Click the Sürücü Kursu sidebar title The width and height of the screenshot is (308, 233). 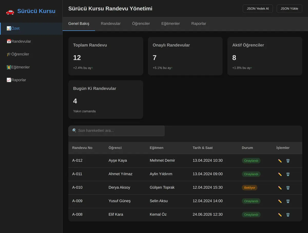tap(36, 11)
